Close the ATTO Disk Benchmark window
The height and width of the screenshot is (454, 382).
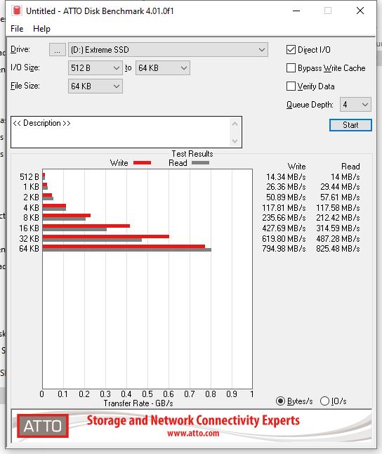[360, 11]
